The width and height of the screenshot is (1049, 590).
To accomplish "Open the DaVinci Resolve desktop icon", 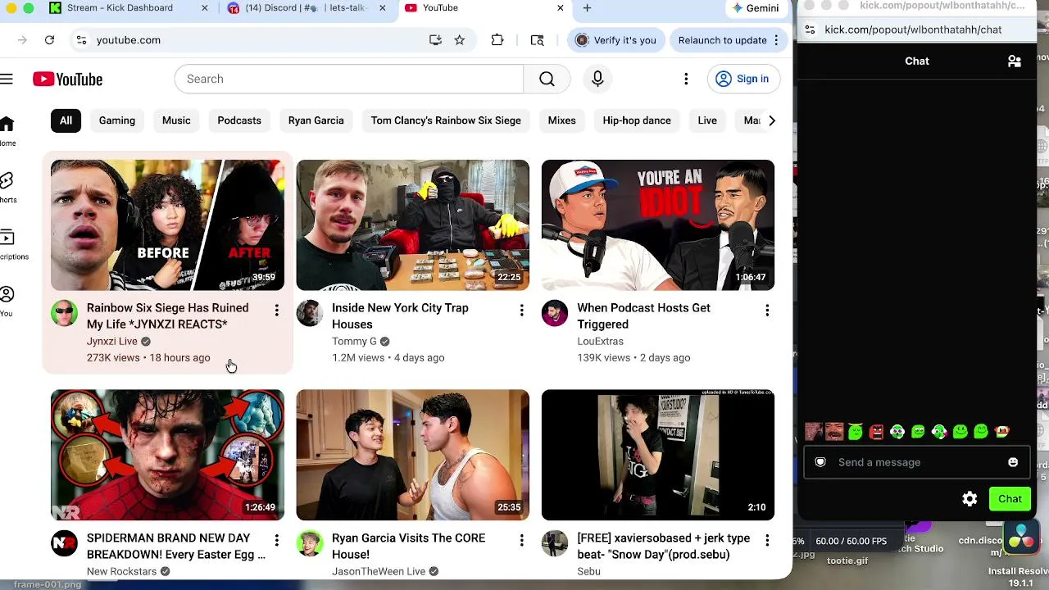I will pos(1022,538).
